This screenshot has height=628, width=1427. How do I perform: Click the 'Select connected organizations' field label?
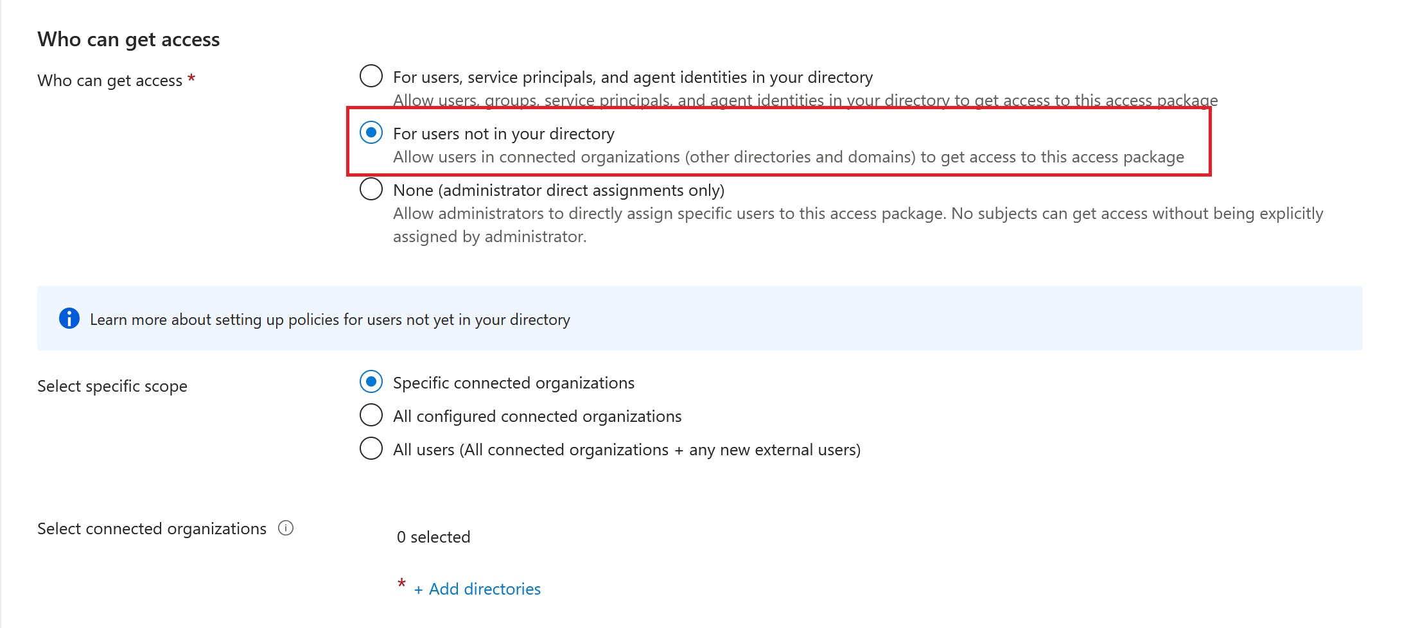click(152, 528)
